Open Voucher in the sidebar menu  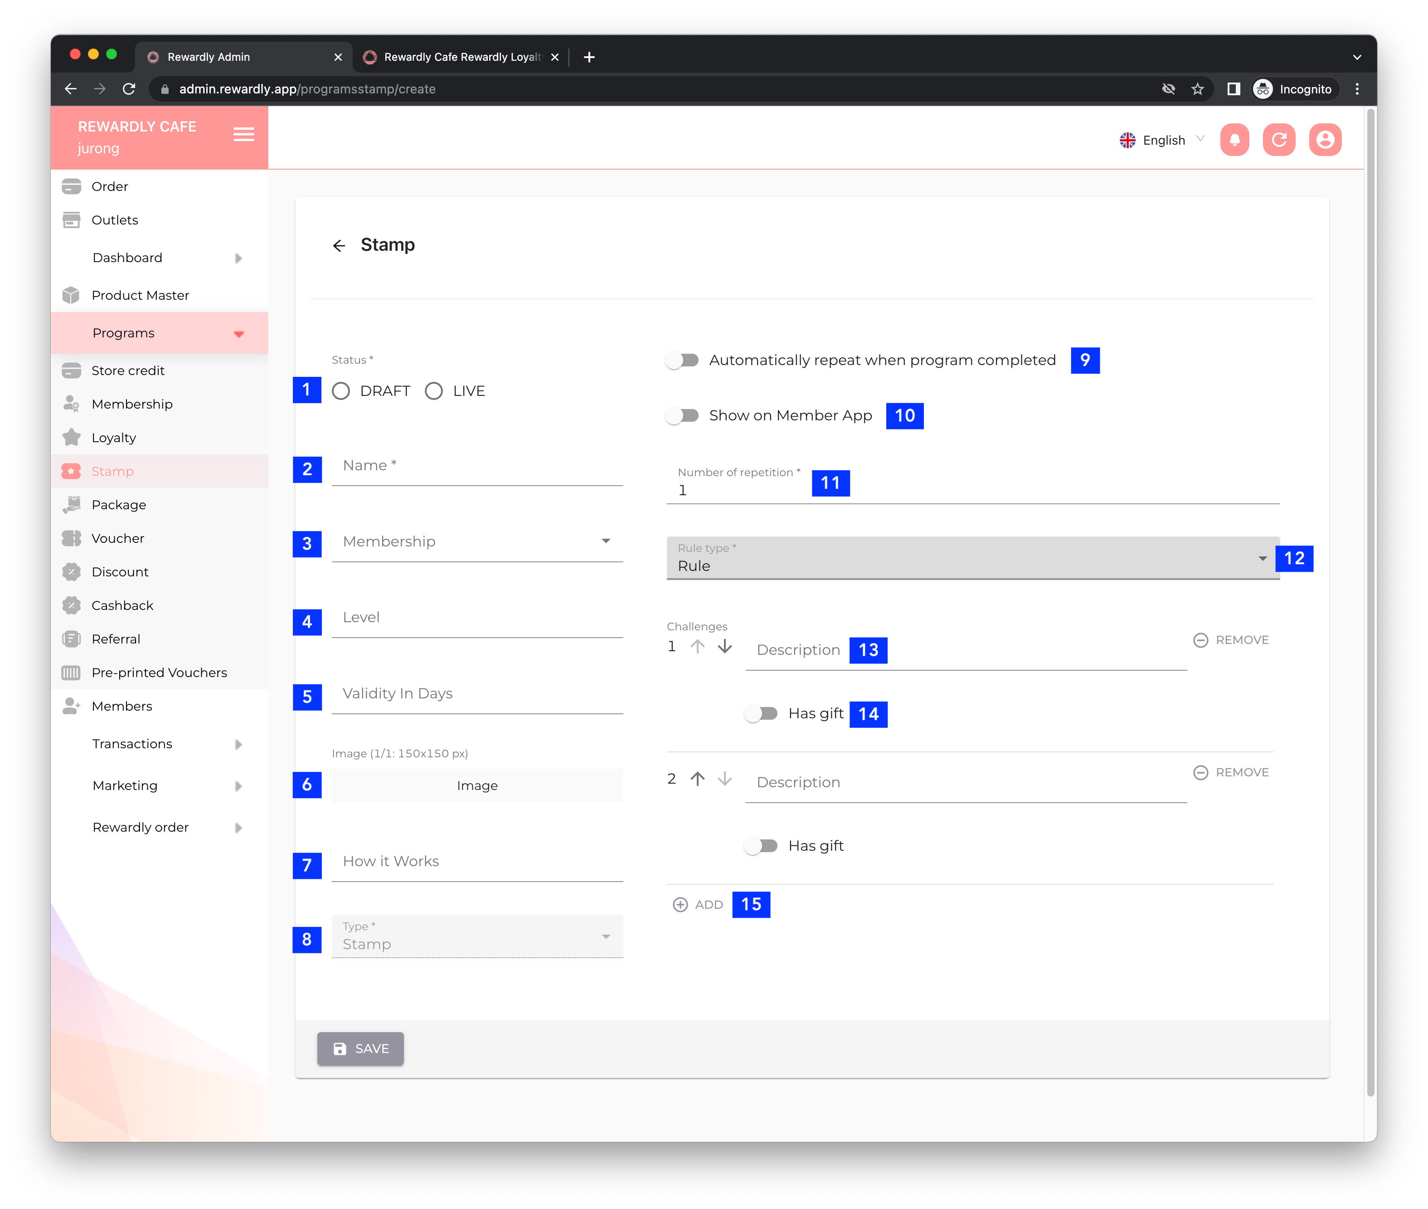click(117, 538)
